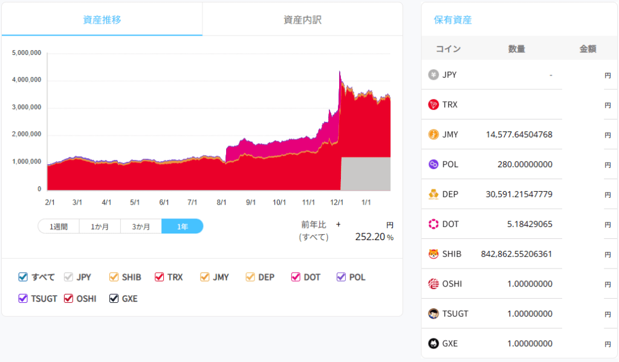Click the DOT coin icon
This screenshot has width=619, height=362.
click(x=433, y=224)
